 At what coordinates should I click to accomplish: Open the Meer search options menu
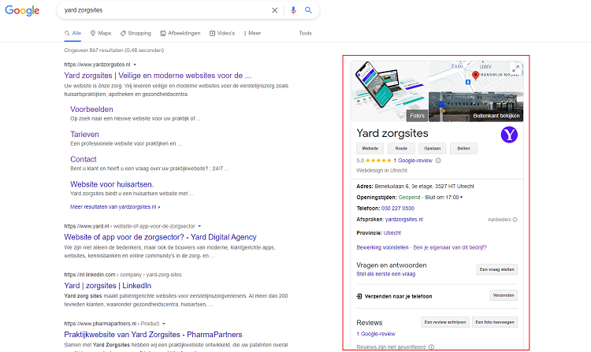click(x=251, y=33)
